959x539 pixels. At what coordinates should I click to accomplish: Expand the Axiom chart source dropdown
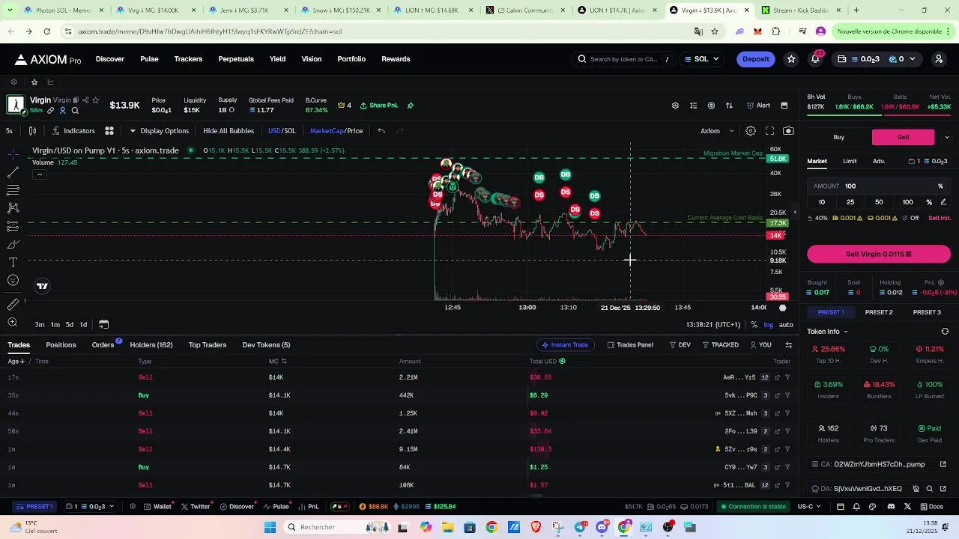point(718,131)
